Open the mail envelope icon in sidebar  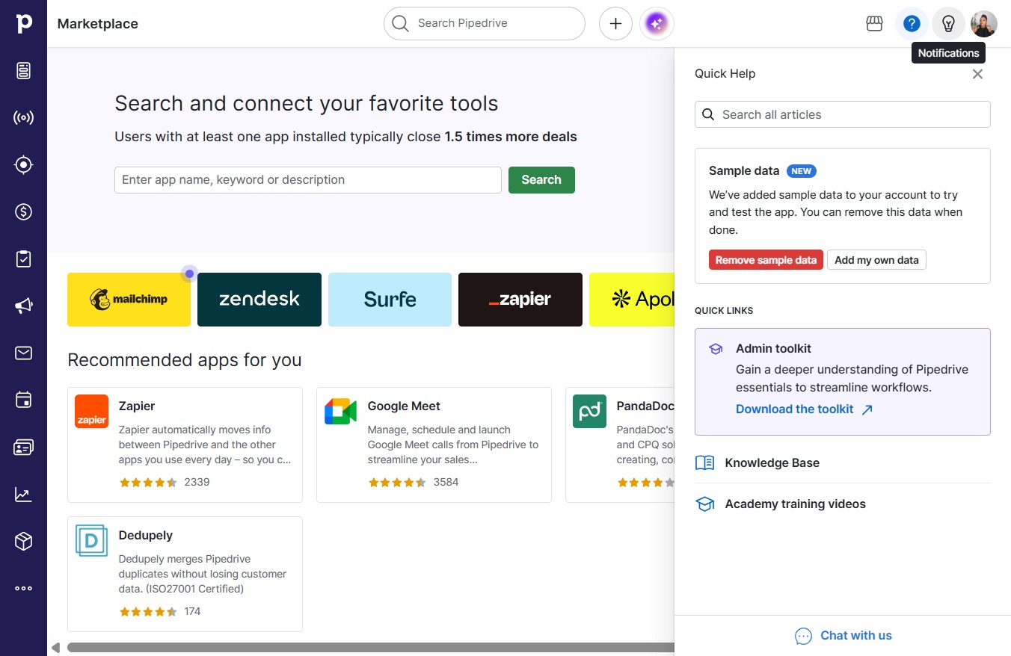24,353
